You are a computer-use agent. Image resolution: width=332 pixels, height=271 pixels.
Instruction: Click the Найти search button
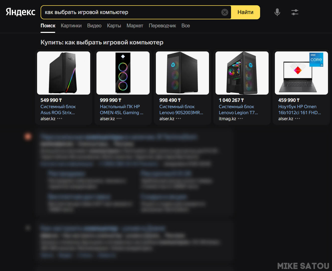(x=245, y=12)
